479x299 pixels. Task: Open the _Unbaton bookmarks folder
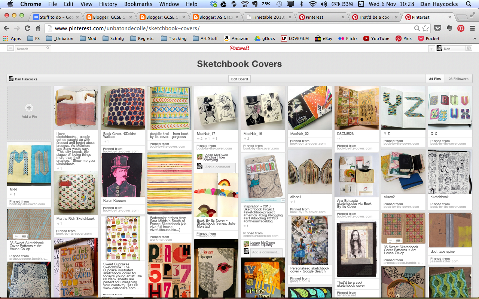point(60,38)
